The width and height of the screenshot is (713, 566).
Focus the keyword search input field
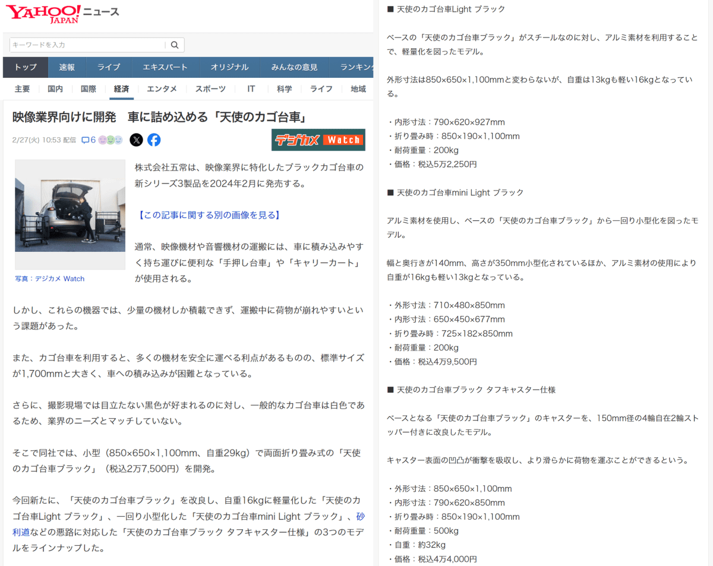(x=87, y=45)
